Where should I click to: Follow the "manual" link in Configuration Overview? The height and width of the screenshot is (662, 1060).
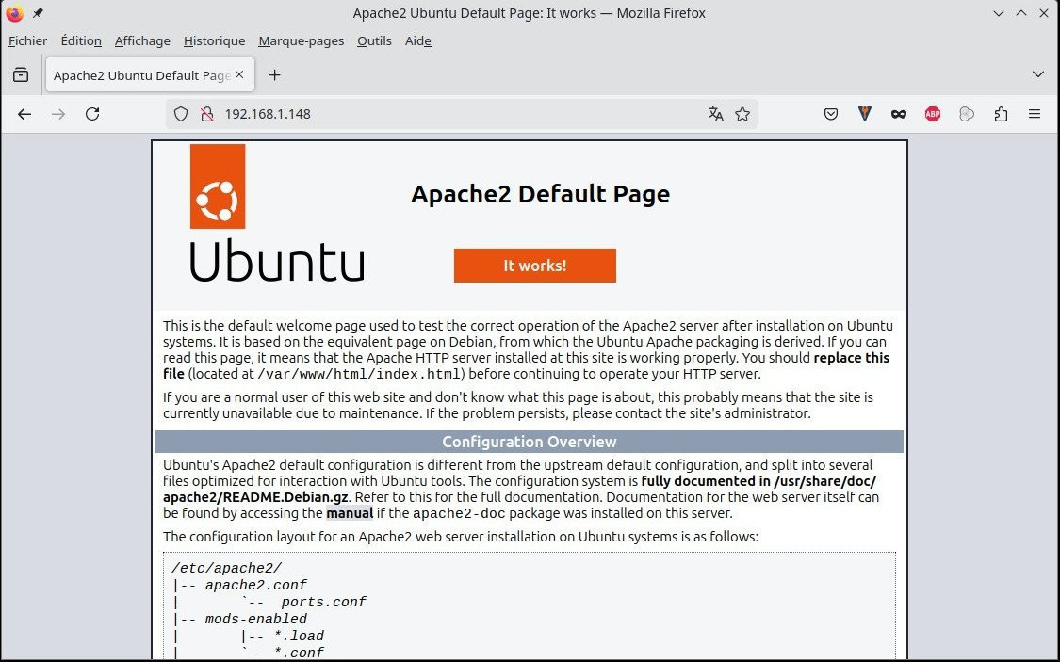[x=350, y=513]
